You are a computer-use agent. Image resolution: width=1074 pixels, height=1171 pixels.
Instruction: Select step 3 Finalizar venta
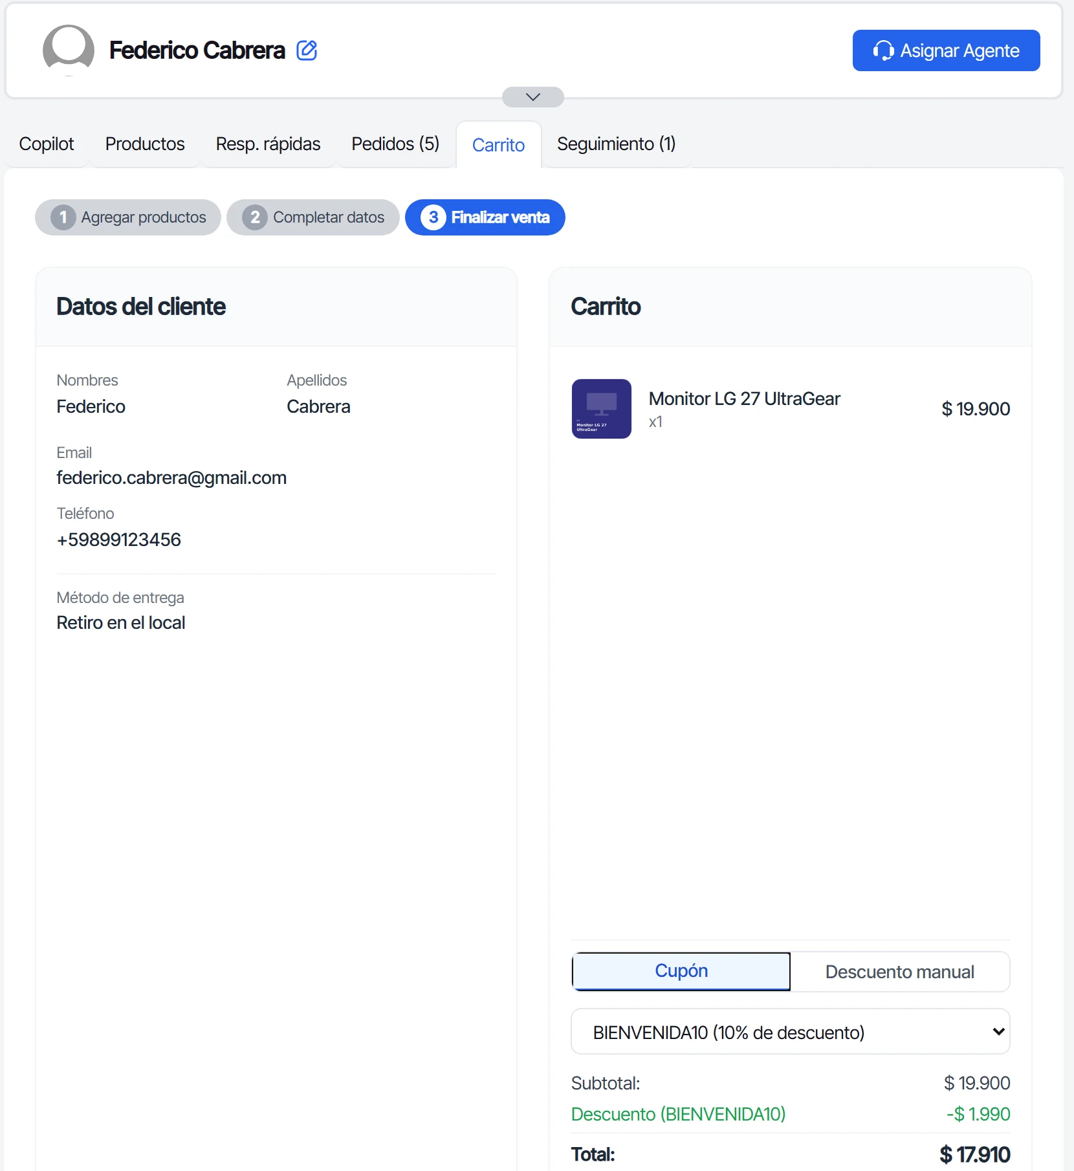click(x=485, y=217)
